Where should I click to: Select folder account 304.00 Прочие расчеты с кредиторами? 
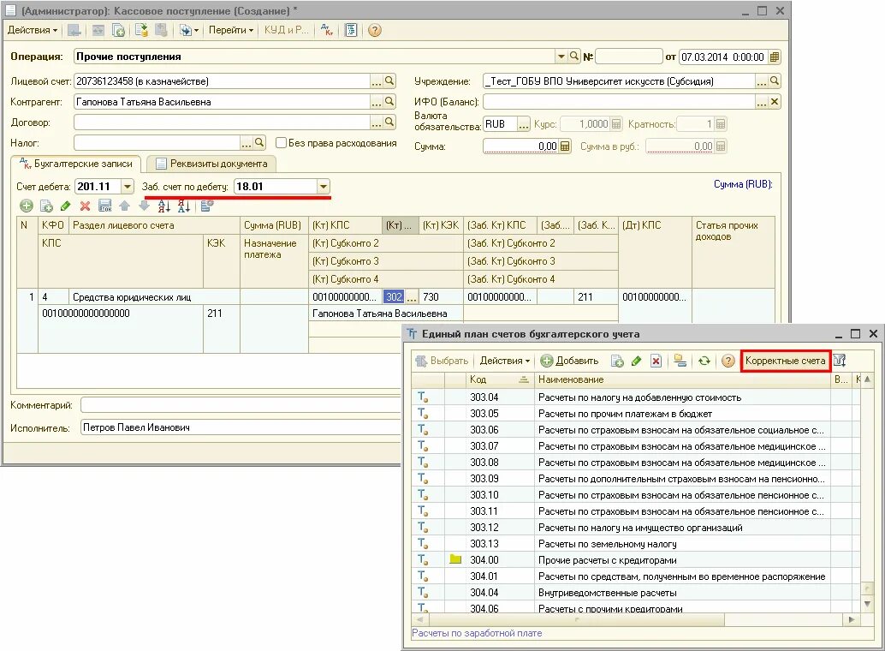[621, 560]
